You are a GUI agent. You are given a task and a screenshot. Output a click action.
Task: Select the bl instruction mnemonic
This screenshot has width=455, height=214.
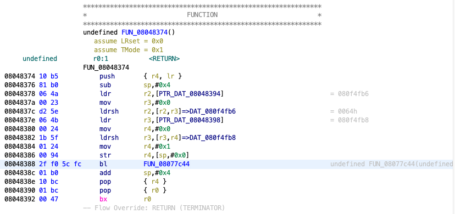pyautogui.click(x=103, y=164)
